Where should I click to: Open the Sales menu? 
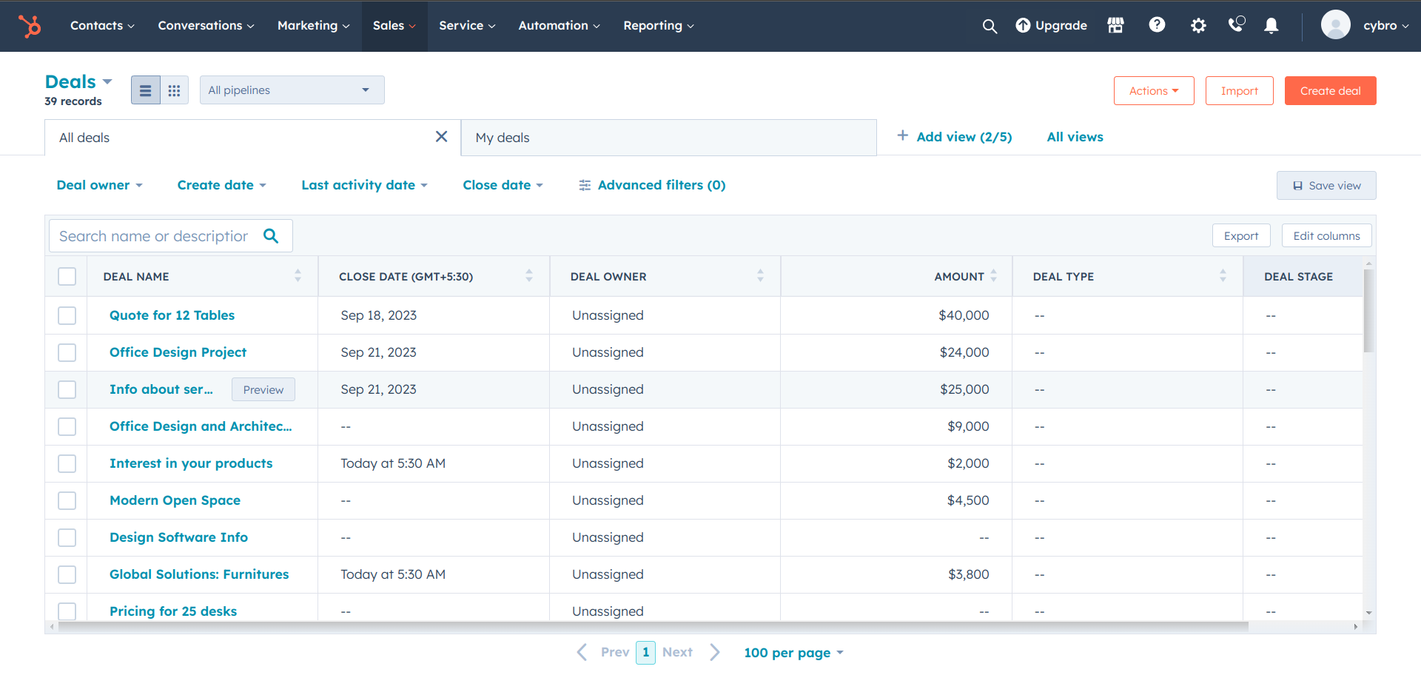[x=394, y=26]
